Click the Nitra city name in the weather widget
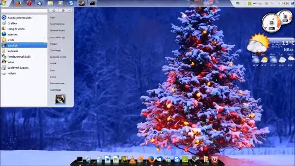Screen dimensions: 295x166 tap(289, 49)
